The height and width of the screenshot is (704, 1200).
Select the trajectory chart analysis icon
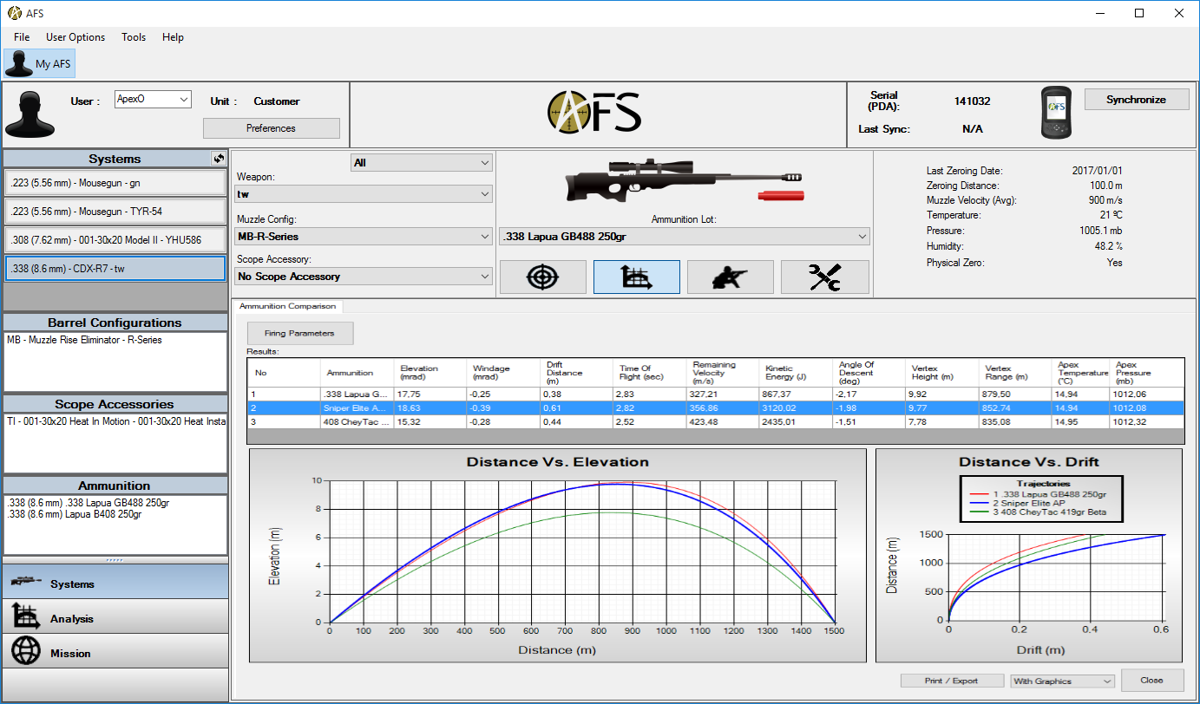(x=637, y=277)
